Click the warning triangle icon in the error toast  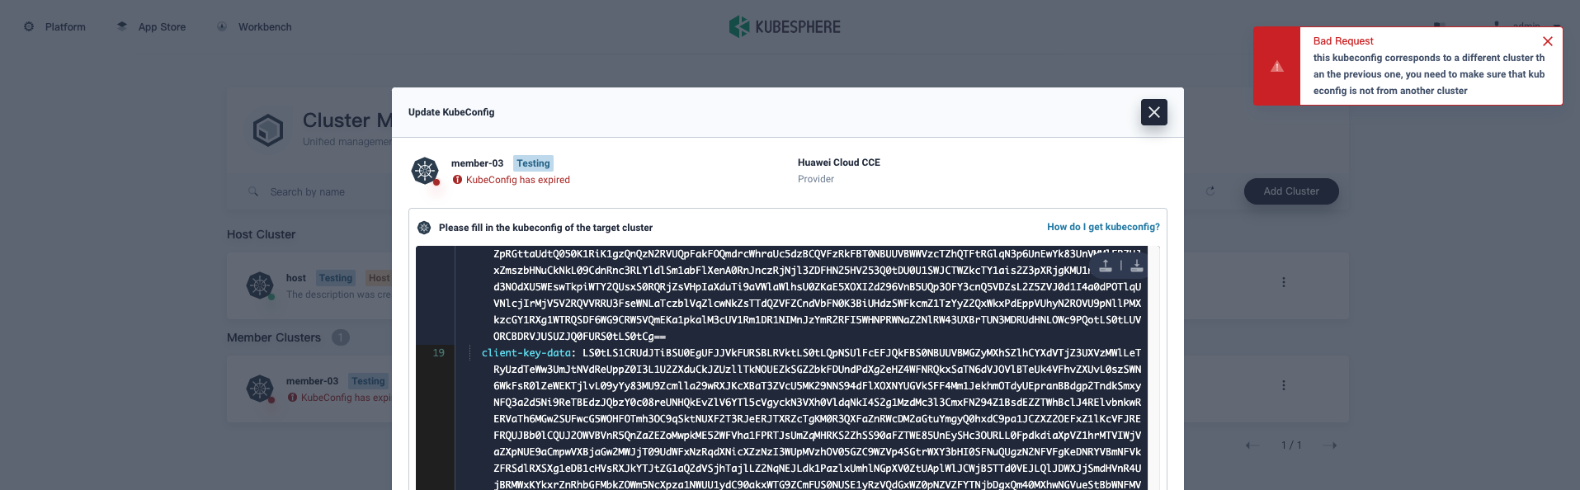(x=1277, y=66)
